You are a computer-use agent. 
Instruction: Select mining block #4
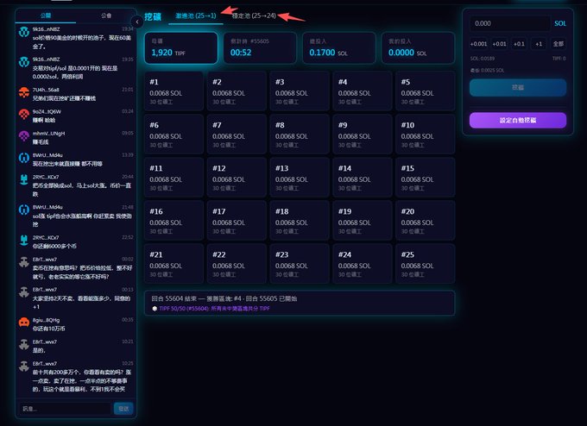(x=363, y=91)
